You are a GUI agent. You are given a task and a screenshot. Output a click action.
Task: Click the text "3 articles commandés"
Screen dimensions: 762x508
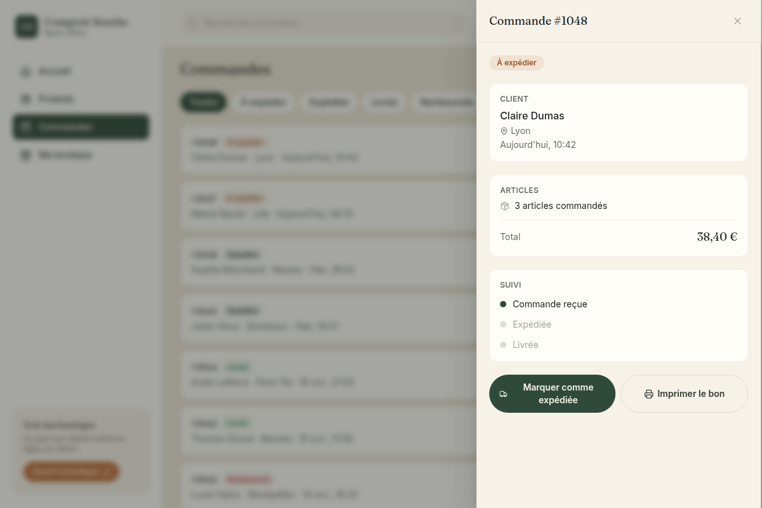pyautogui.click(x=561, y=206)
